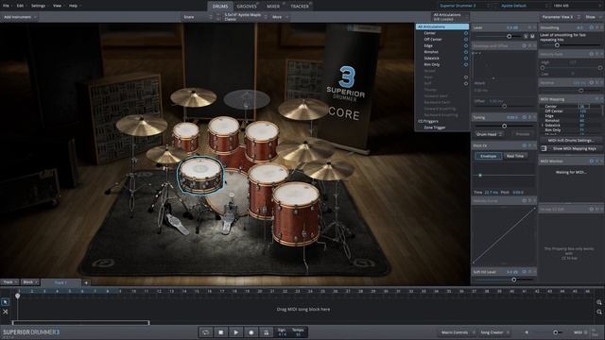Click the Center MIDI note value field
Image resolution: width=605 pixels, height=340 pixels.
pyautogui.click(x=583, y=107)
